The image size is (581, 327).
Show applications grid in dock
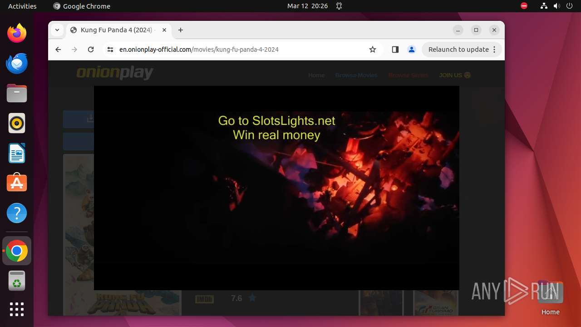click(x=17, y=309)
